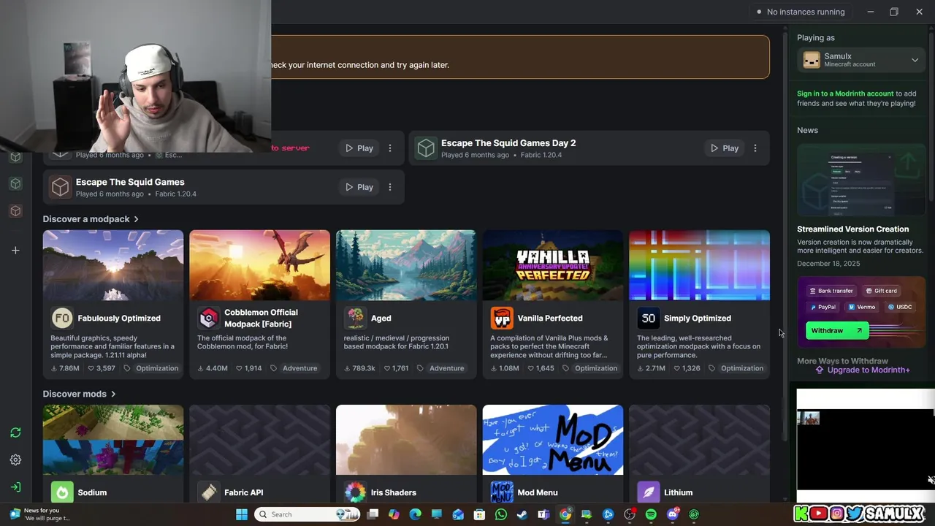Click Upgrade to Modrinth+ link
The image size is (935, 526).
pos(863,370)
